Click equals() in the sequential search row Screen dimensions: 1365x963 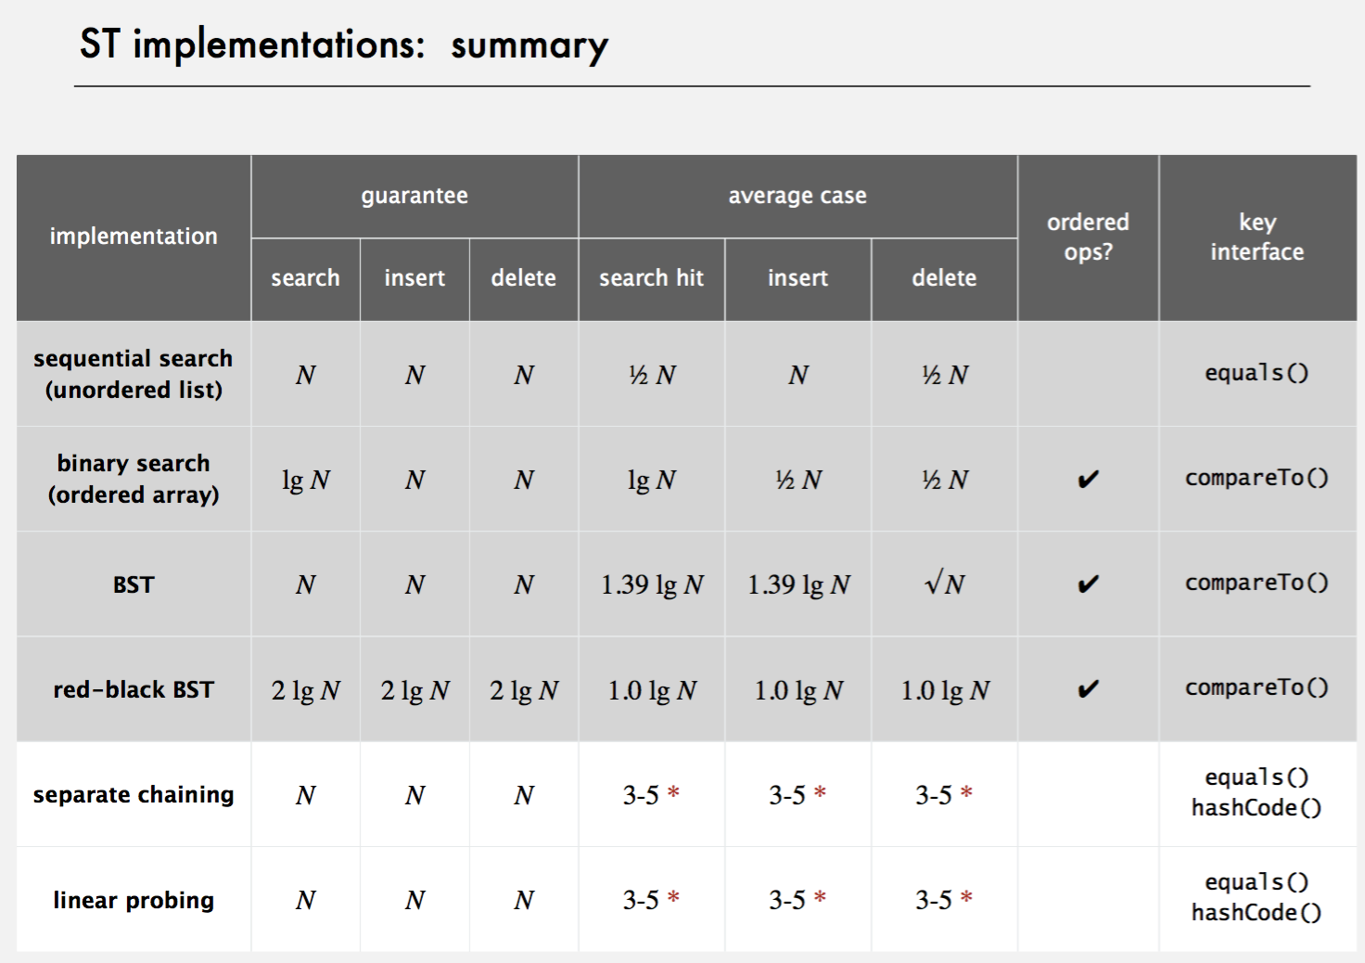pyautogui.click(x=1257, y=373)
